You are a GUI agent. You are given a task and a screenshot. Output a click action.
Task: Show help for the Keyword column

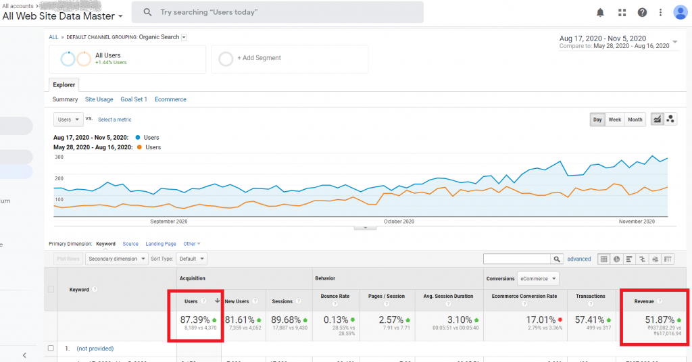(x=95, y=289)
